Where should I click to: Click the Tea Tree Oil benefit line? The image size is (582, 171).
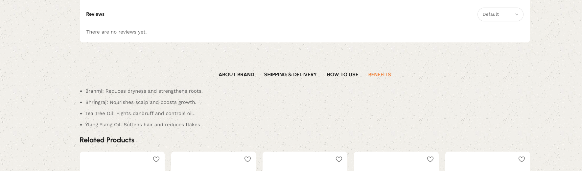[x=140, y=113]
